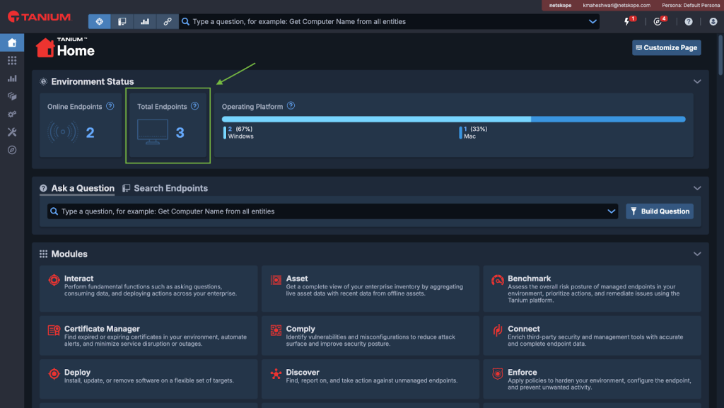Image resolution: width=724 pixels, height=408 pixels.
Task: Click the Connect module icon
Action: 497,330
